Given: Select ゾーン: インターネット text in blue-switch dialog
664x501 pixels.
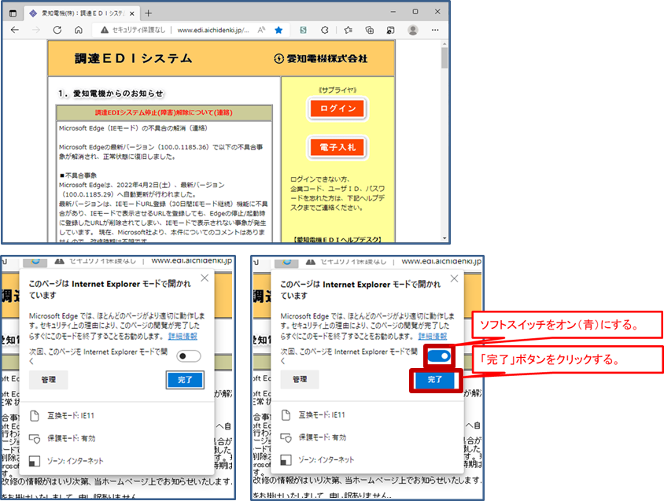Looking at the screenshot, I should (326, 459).
